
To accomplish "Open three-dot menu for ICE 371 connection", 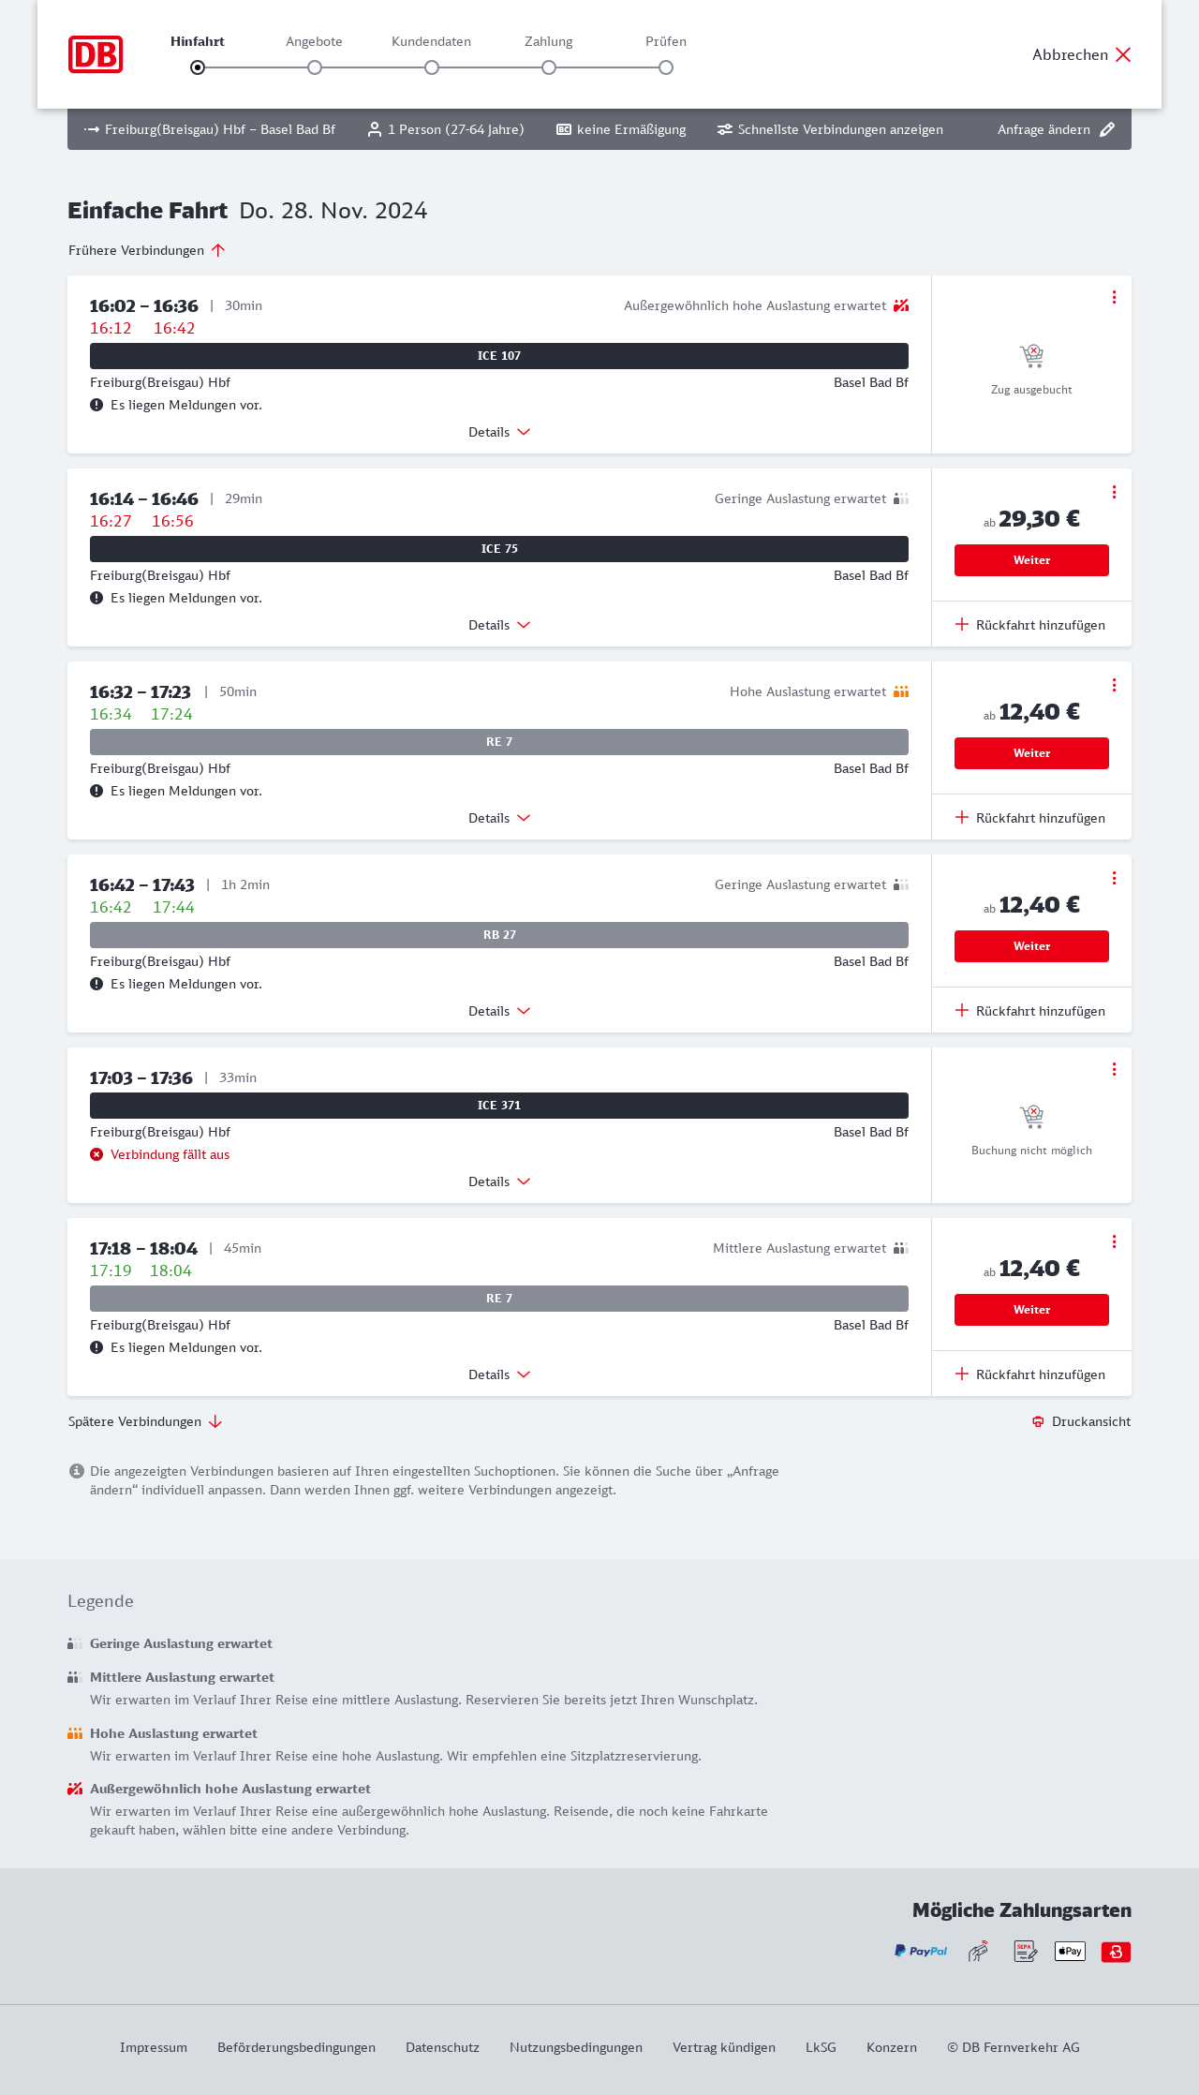I will (1114, 1069).
